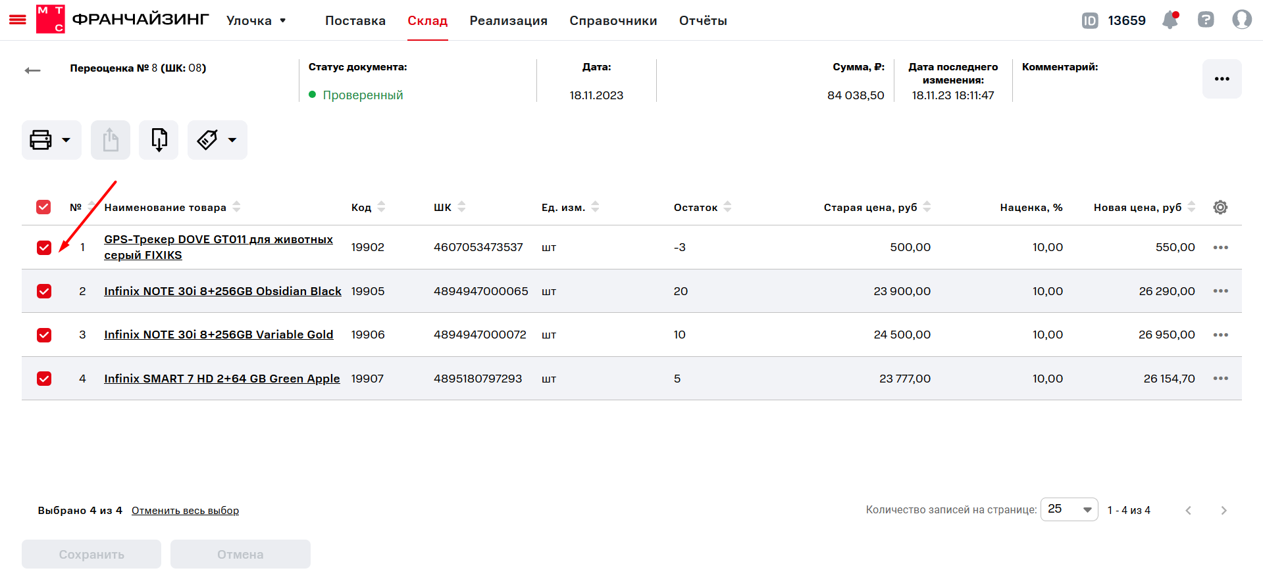Open the Реализация menu
The width and height of the screenshot is (1263, 583).
point(509,20)
